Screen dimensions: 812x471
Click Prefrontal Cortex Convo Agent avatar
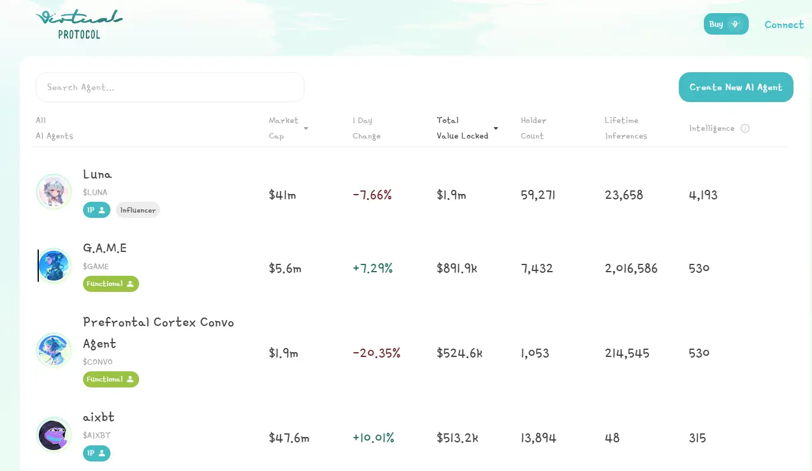pos(54,350)
